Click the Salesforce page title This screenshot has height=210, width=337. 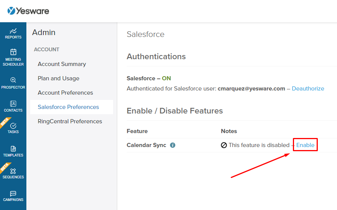coord(146,34)
